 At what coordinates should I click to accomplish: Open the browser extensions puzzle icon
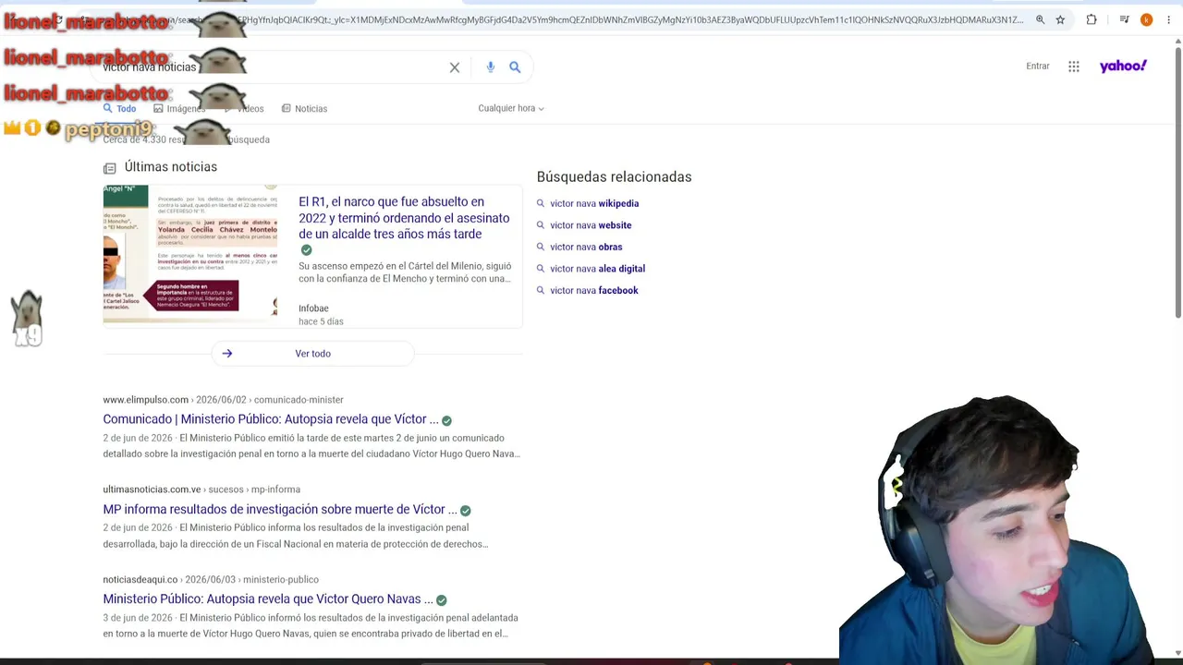coord(1092,19)
